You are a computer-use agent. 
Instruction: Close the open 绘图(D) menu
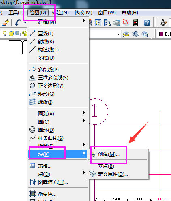[38, 13]
